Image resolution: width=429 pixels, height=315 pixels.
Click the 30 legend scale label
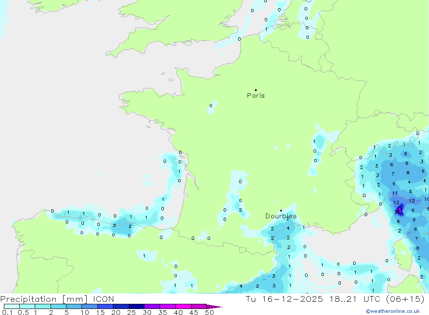(147, 312)
